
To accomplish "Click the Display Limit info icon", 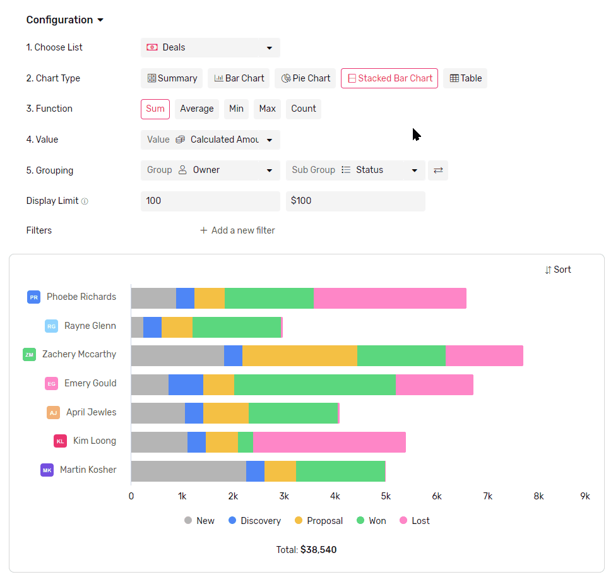I will coord(85,201).
